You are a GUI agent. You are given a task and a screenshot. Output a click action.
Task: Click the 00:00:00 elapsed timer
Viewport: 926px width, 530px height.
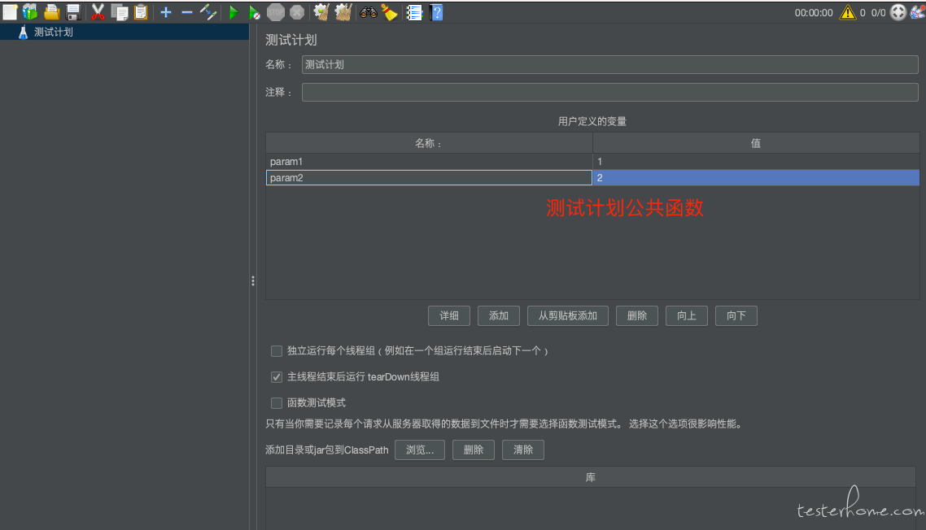(814, 12)
